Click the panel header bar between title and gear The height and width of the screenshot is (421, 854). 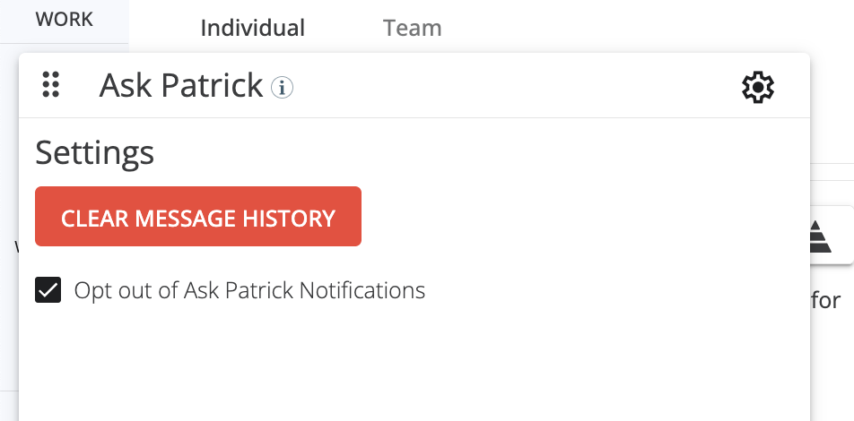[x=518, y=86]
